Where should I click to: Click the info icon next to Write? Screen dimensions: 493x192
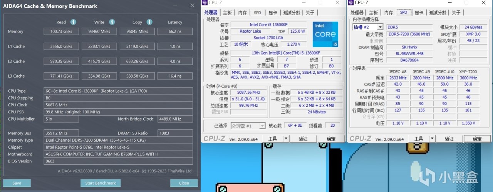(x=112, y=22)
